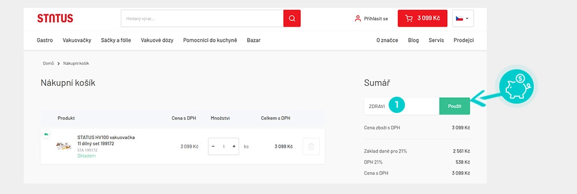Click the "Základ daně pro 21%" row
Screen dimensions: 577x194
[417, 151]
